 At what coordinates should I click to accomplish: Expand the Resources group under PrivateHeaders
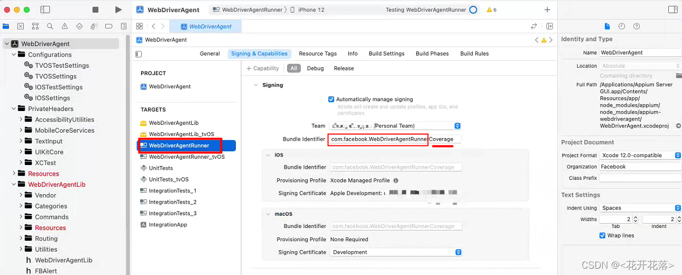tap(14, 173)
